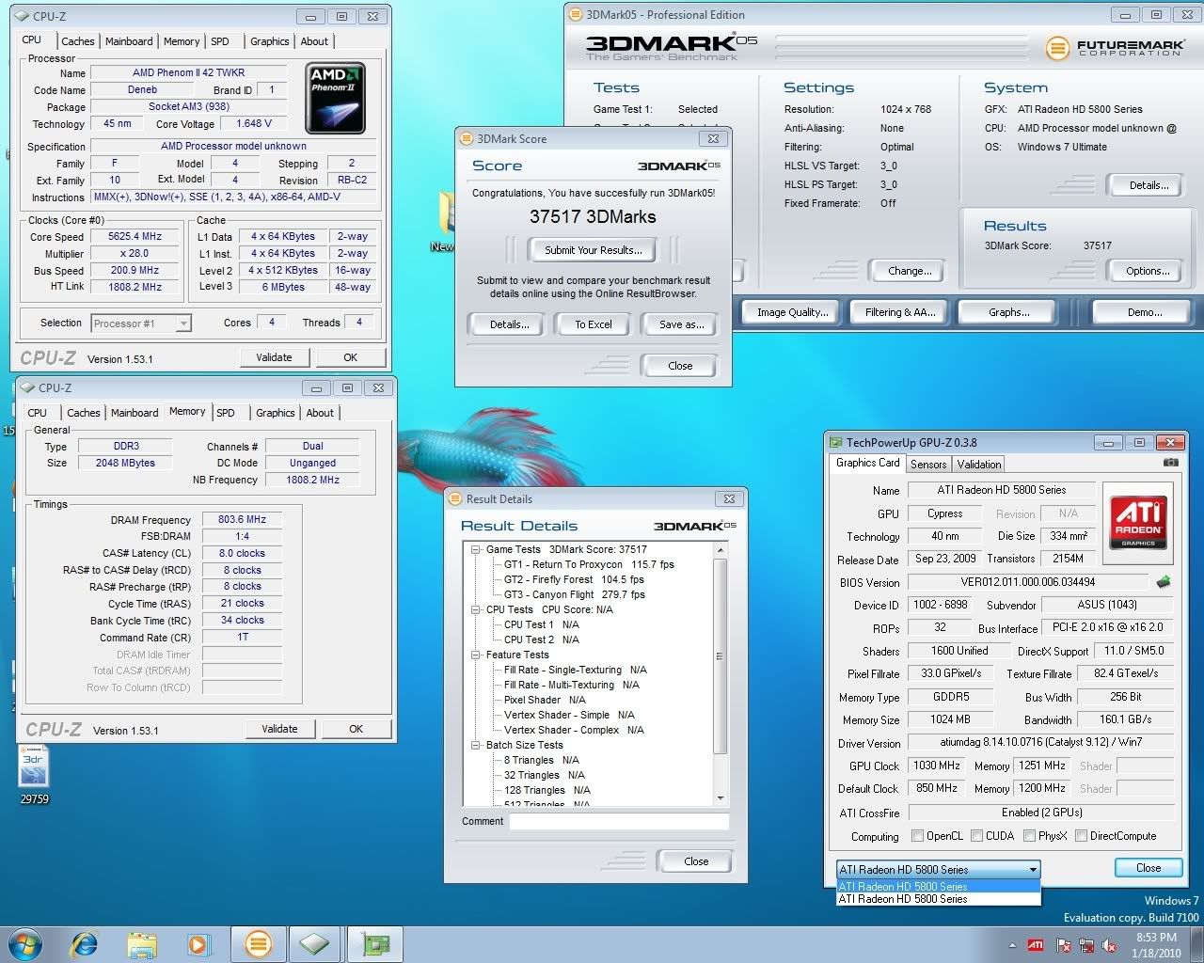
Task: Collapse the Game Tests tree node
Action: (476, 549)
